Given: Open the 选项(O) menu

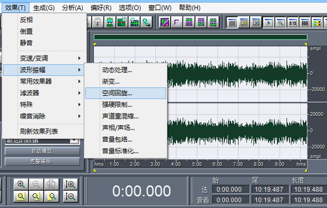Looking at the screenshot, I should (x=130, y=8).
